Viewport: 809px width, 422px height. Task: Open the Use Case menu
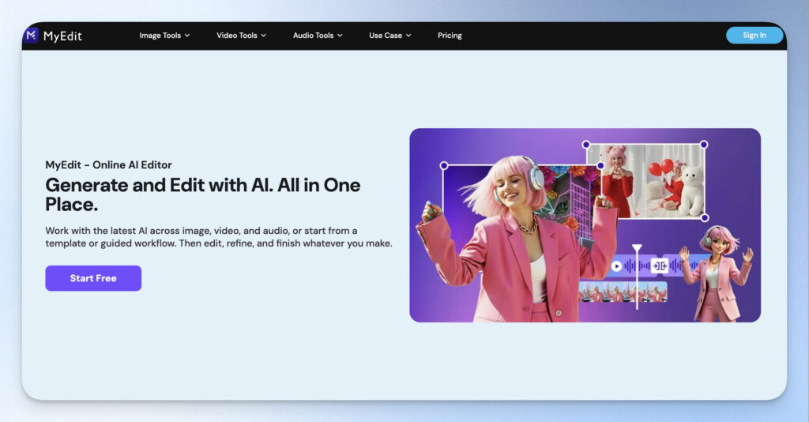coord(390,36)
